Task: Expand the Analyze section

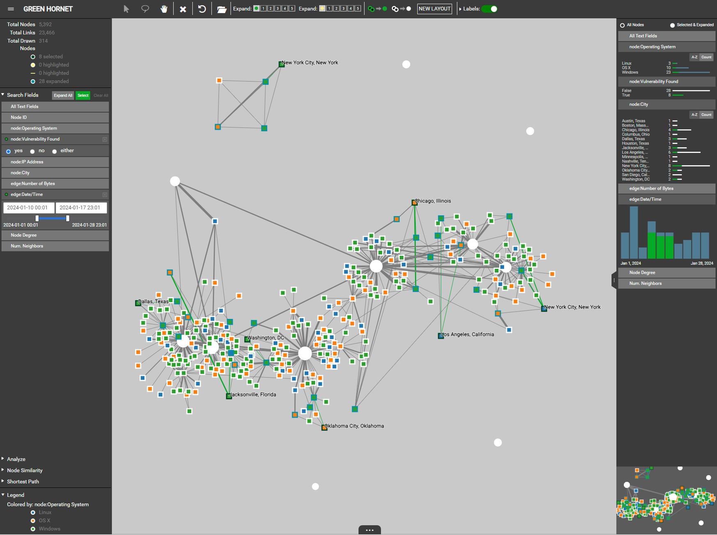Action: pyautogui.click(x=16, y=459)
